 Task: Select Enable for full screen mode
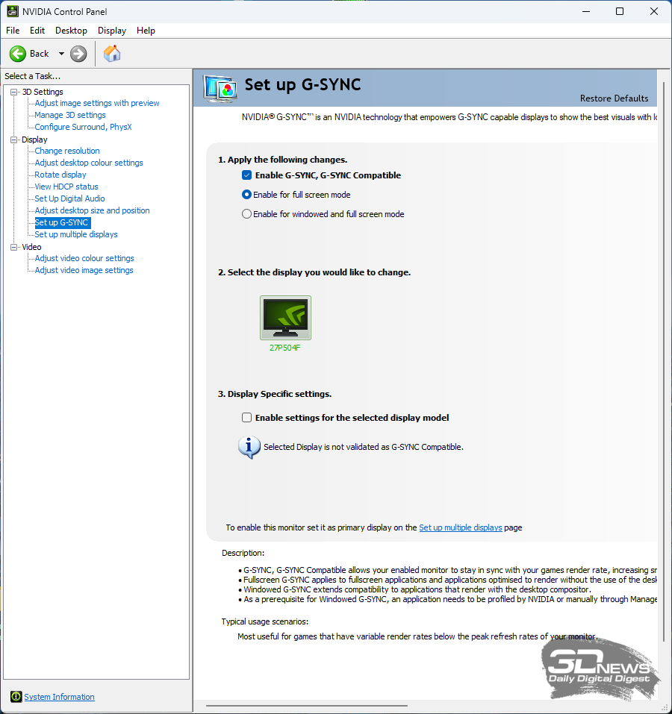[246, 195]
